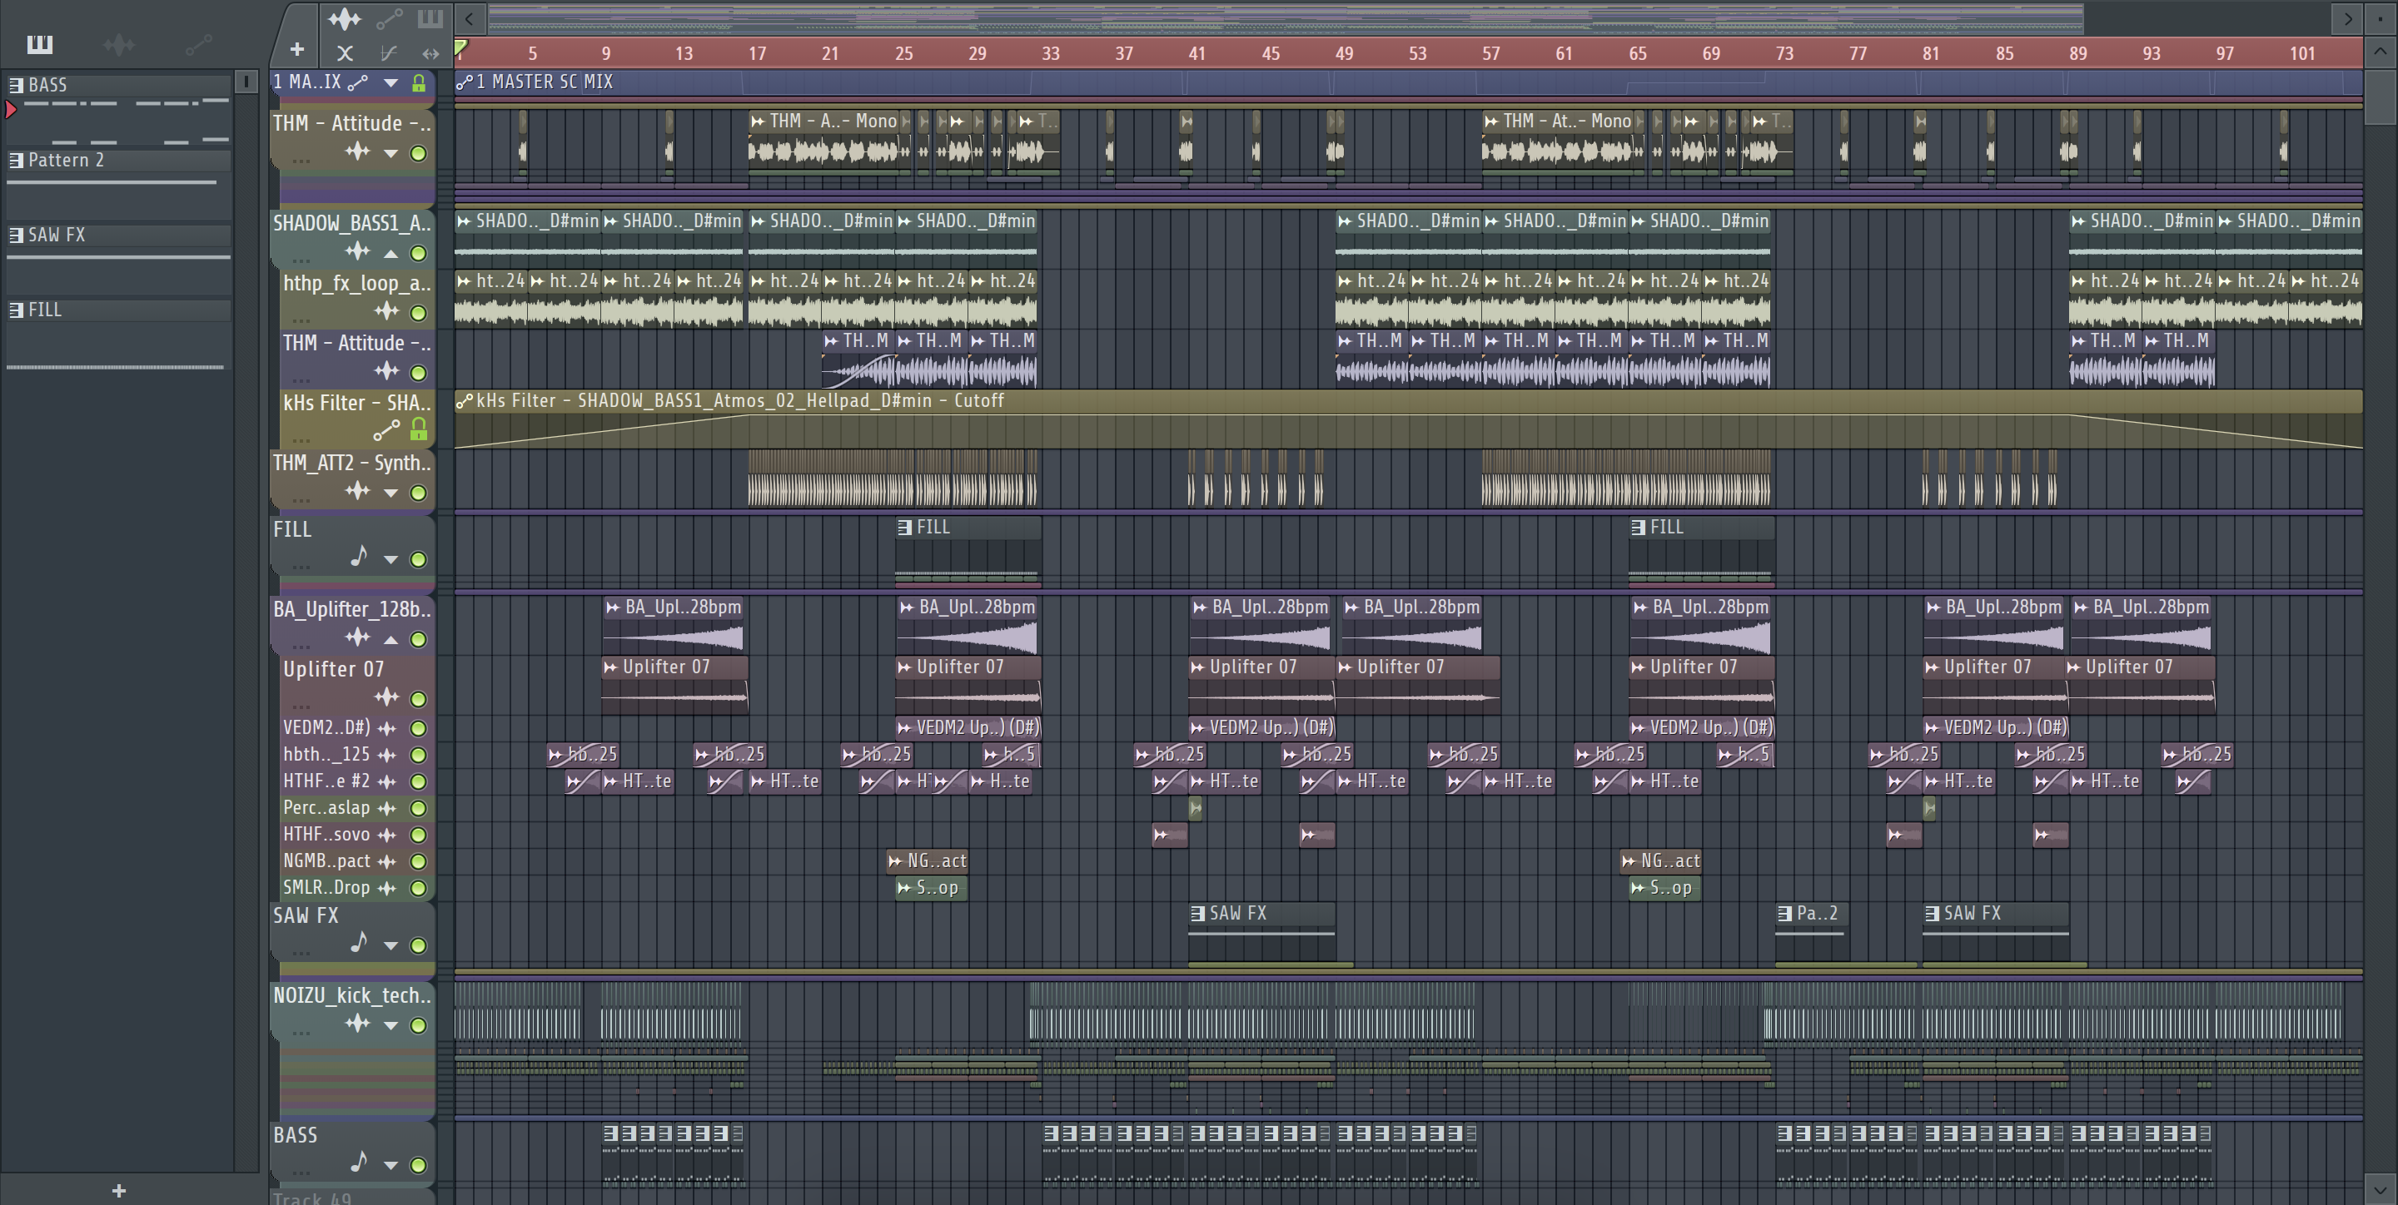Mute the Uplifter 07 track

tap(419, 699)
